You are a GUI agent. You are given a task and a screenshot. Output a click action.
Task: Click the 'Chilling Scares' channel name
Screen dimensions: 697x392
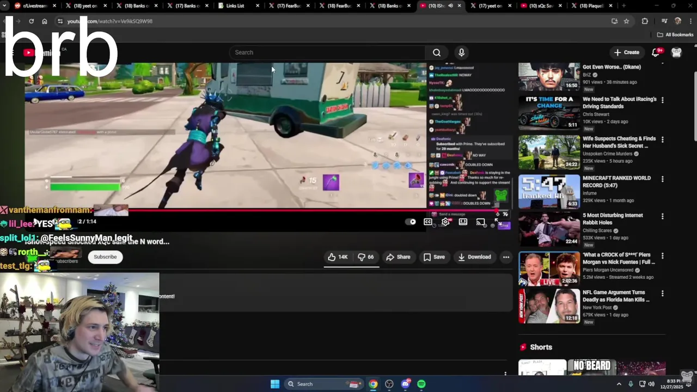[597, 230]
